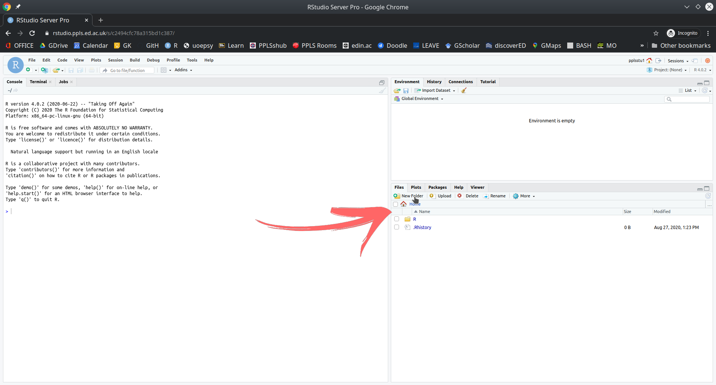This screenshot has width=716, height=385.
Task: Open the uoepsy bookmark in Chrome
Action: click(x=198, y=46)
